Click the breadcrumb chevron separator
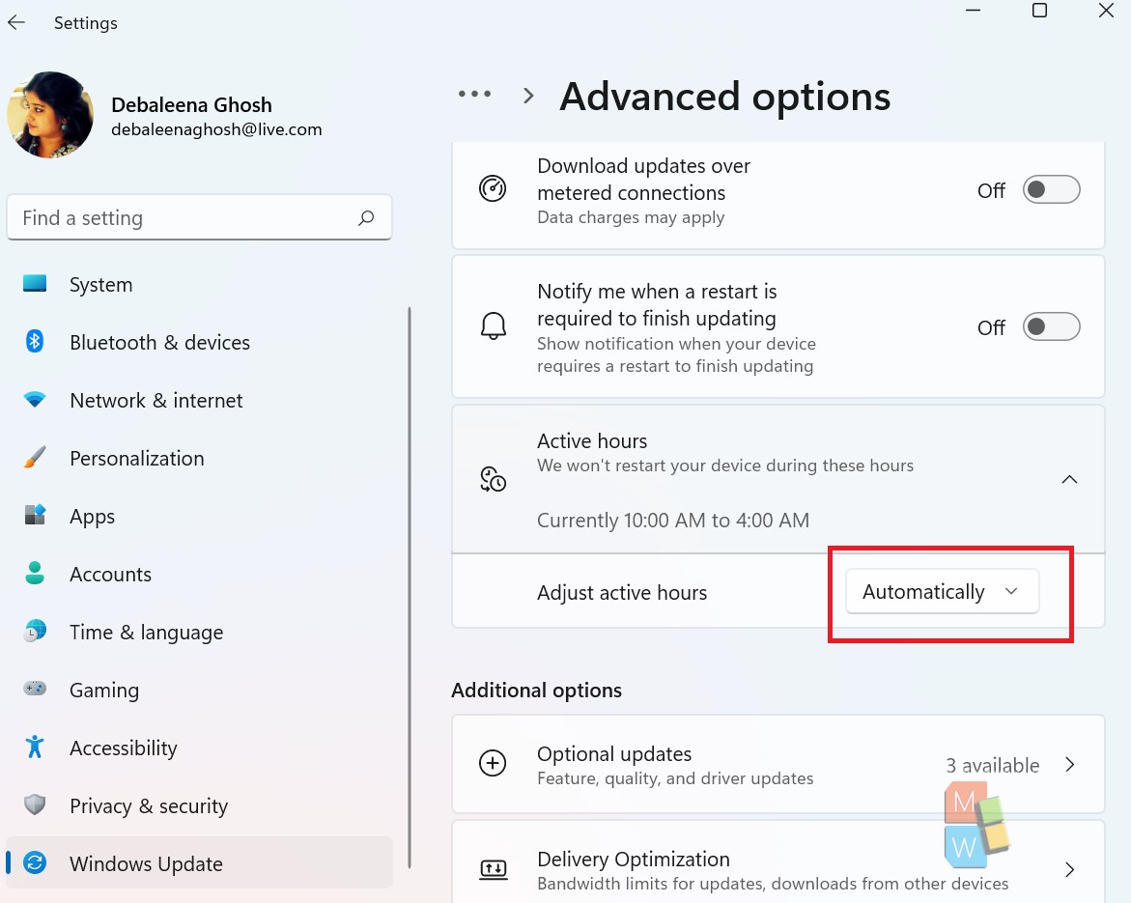 (x=528, y=96)
